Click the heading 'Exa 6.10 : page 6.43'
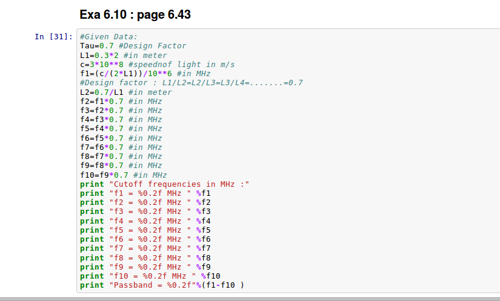500x301 pixels. (135, 15)
